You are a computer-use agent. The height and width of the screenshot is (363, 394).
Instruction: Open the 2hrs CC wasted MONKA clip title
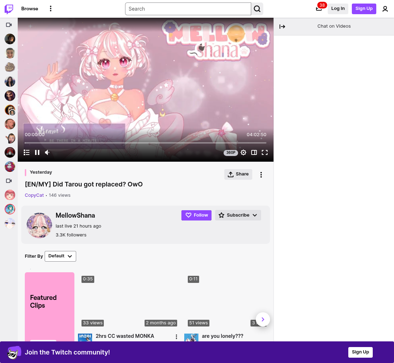coord(125,336)
